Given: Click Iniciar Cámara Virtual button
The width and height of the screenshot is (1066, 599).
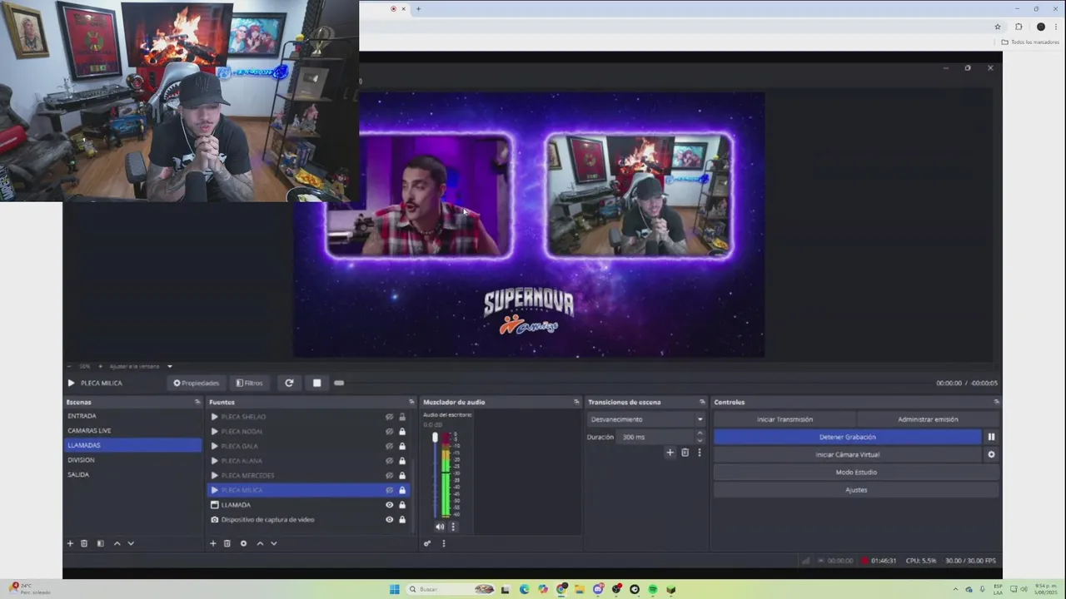Looking at the screenshot, I should point(848,454).
